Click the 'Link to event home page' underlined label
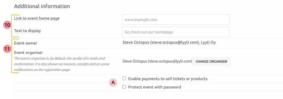The height and width of the screenshot is (99, 283). [x=37, y=18]
